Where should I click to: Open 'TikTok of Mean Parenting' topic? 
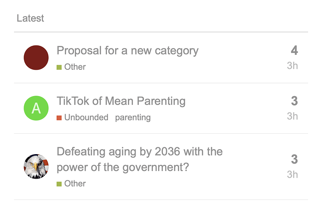(x=121, y=101)
